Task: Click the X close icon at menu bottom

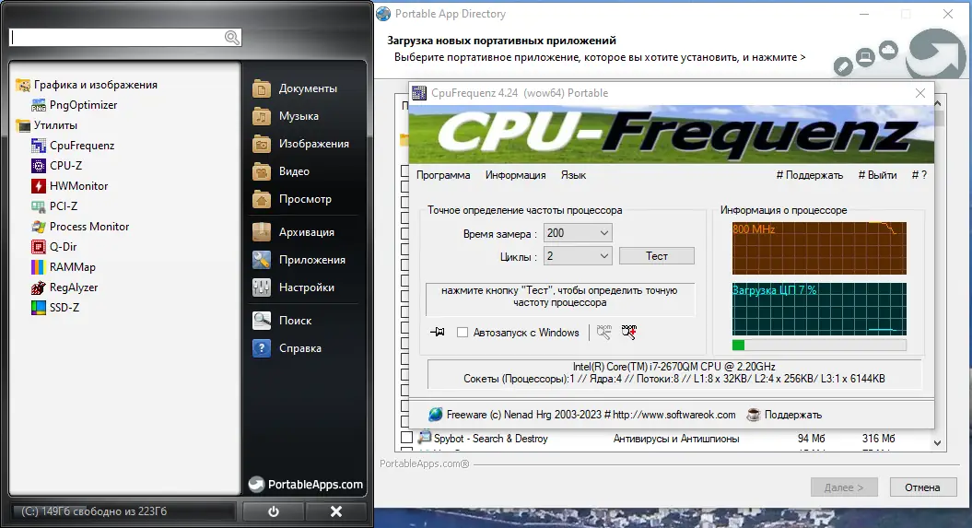Action: 336,511
